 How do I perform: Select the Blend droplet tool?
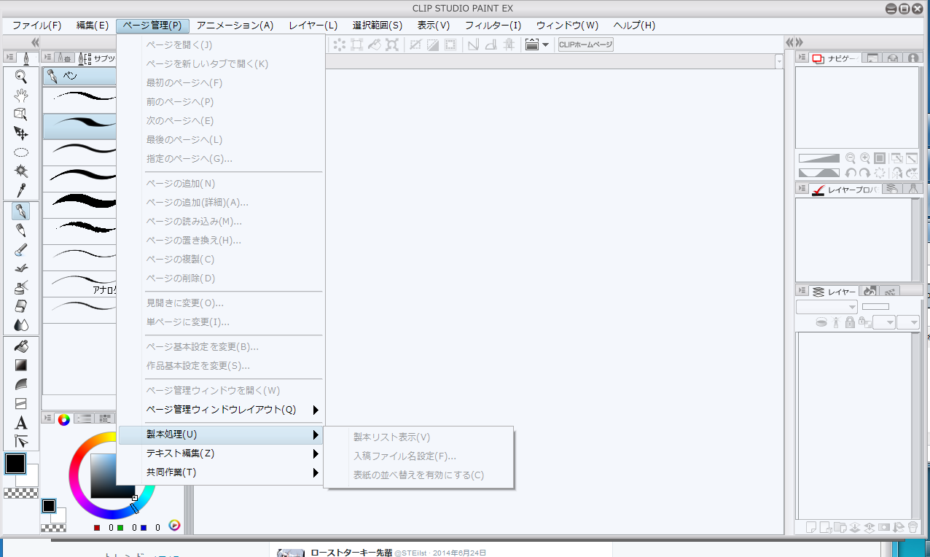click(21, 325)
